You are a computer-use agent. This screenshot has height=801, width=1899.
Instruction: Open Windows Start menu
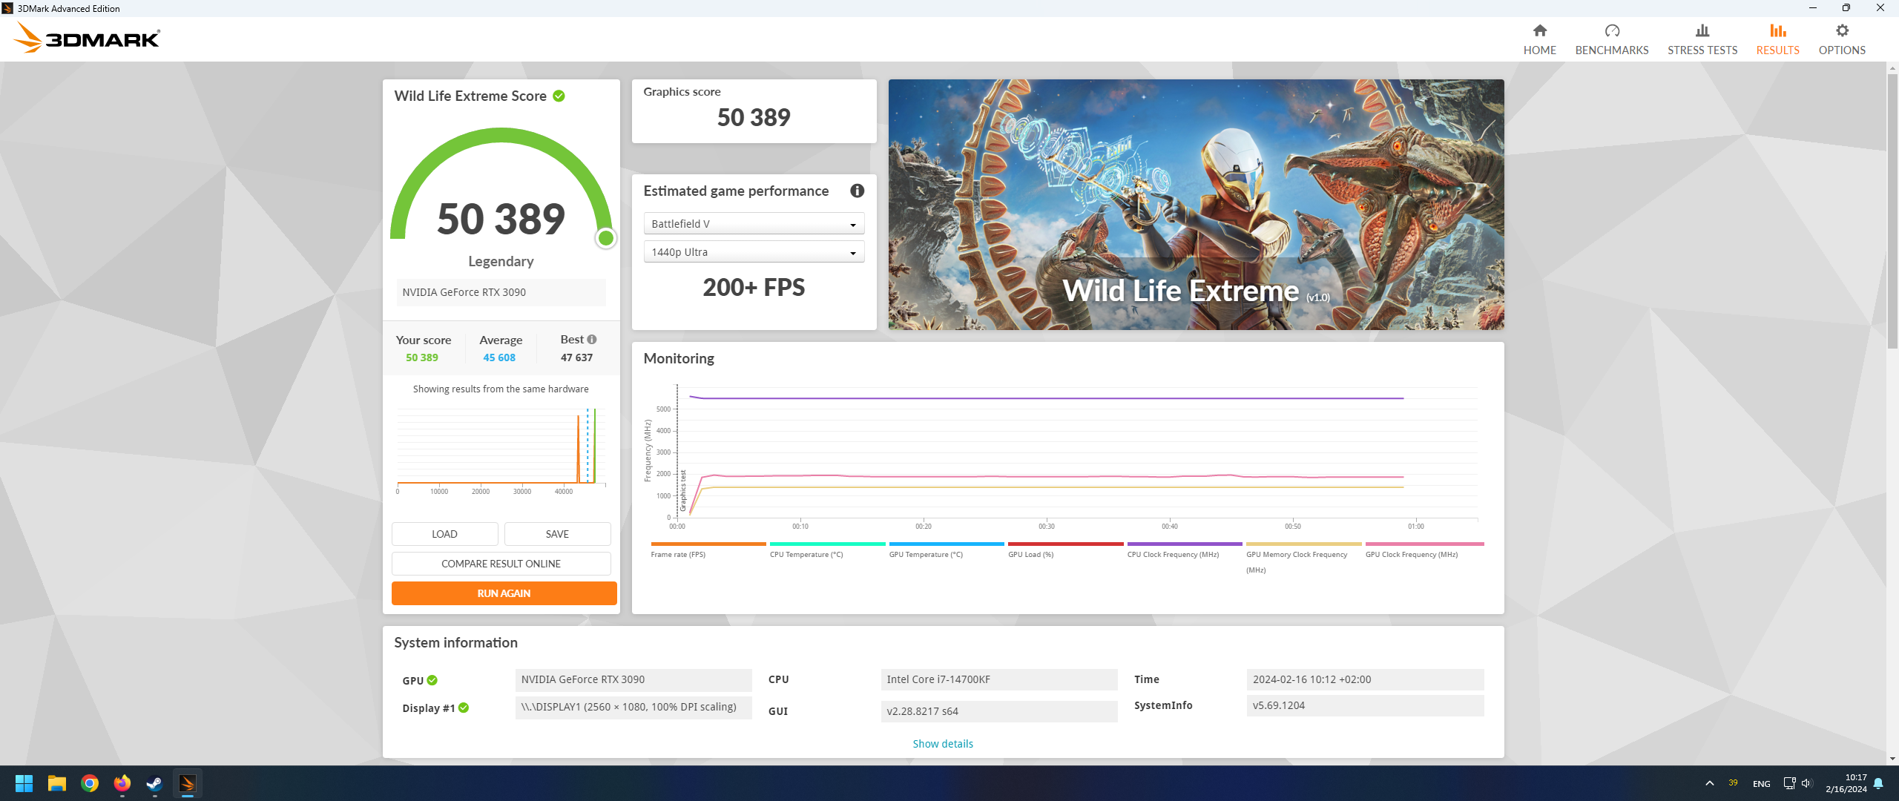[24, 783]
